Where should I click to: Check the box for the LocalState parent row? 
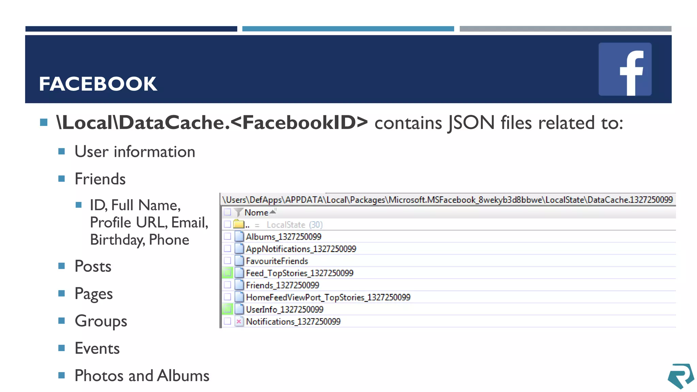pyautogui.click(x=227, y=224)
